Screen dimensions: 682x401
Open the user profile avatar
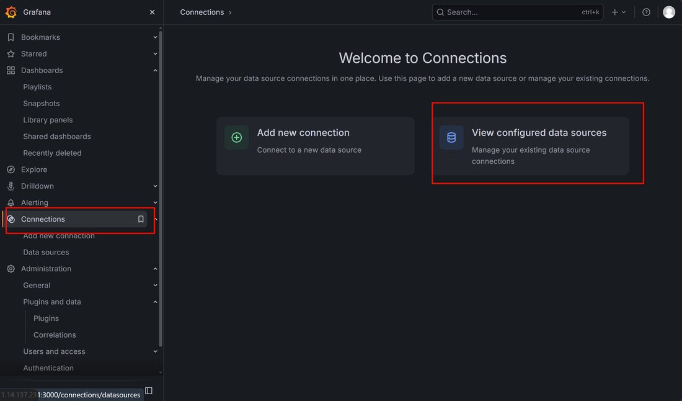669,12
